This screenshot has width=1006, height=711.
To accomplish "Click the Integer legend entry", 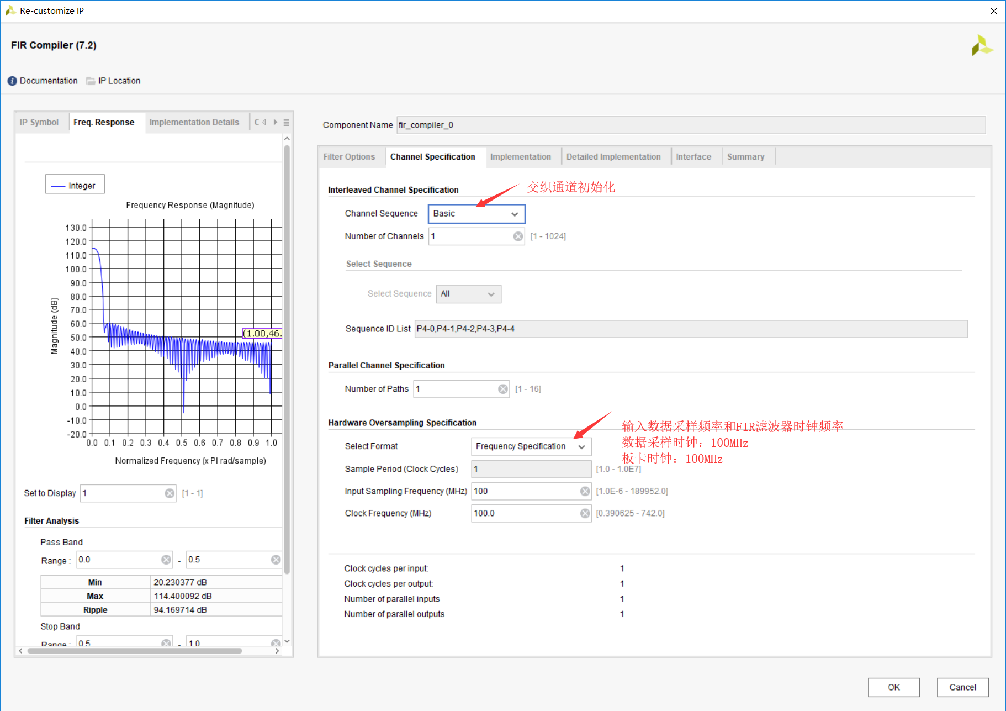I will pyautogui.click(x=75, y=186).
